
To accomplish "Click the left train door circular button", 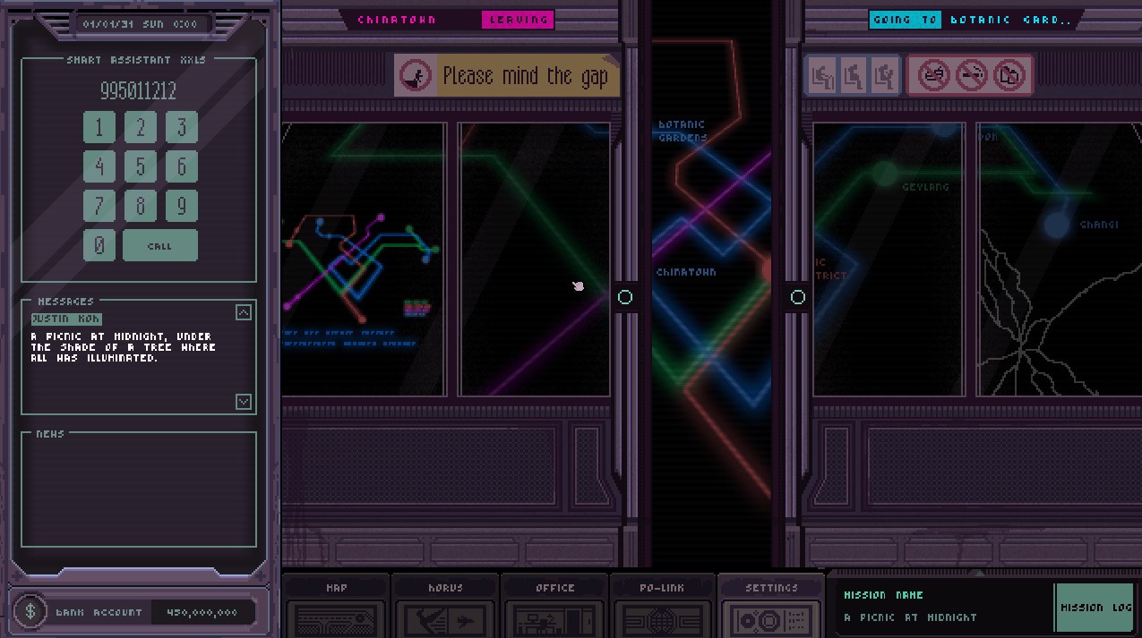I will [625, 297].
